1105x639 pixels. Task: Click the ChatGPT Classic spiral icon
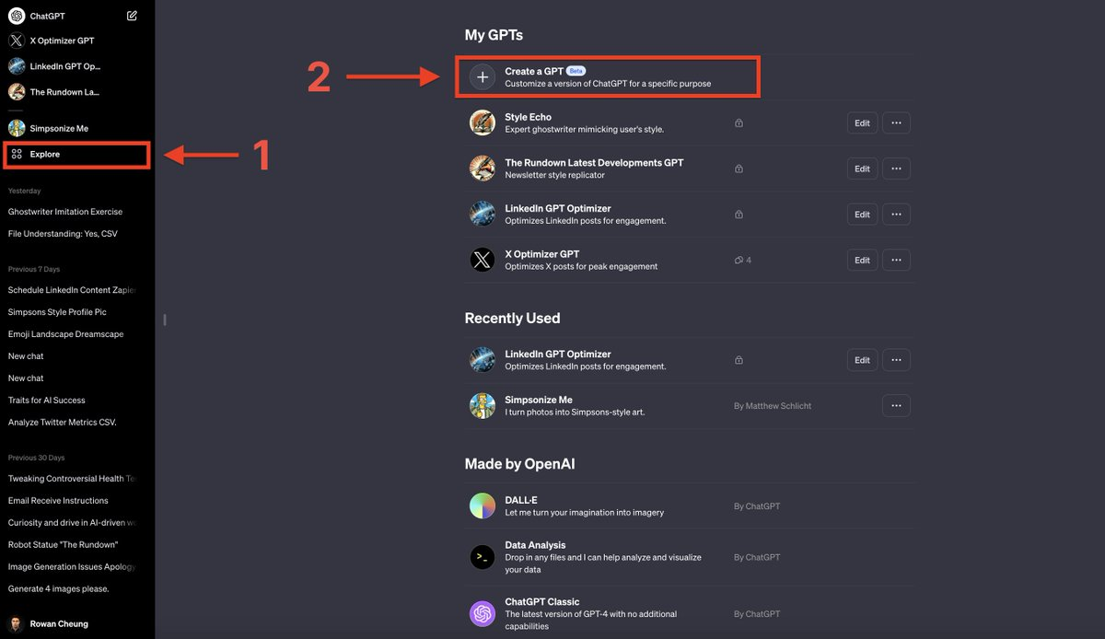pos(482,613)
